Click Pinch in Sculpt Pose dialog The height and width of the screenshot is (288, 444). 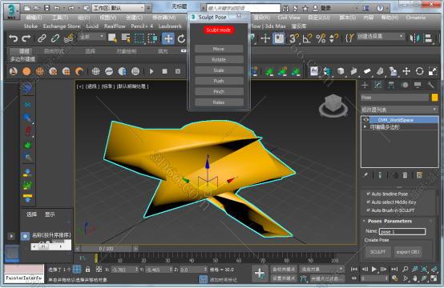click(219, 91)
